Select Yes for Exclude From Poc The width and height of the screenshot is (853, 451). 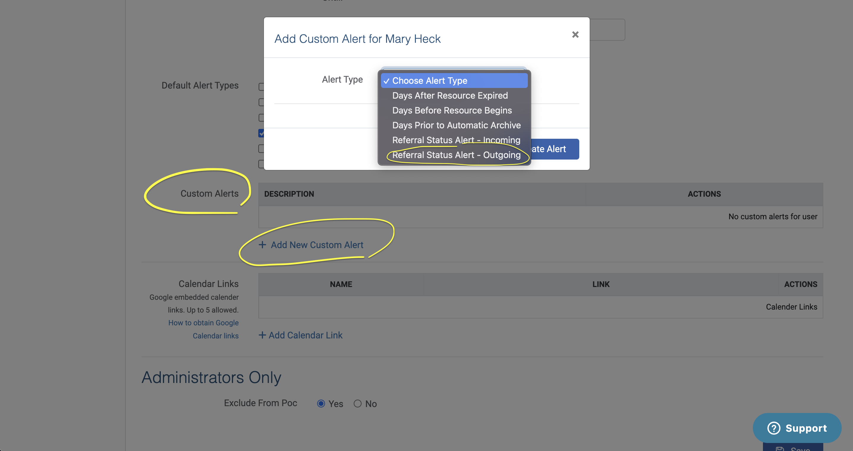click(x=321, y=404)
